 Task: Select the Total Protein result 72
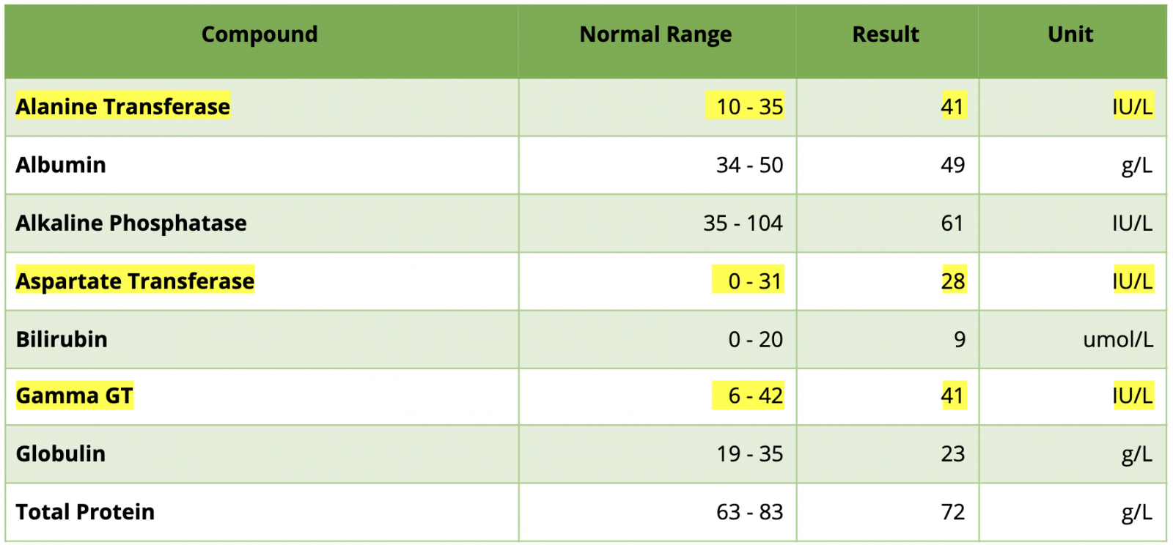click(x=952, y=511)
